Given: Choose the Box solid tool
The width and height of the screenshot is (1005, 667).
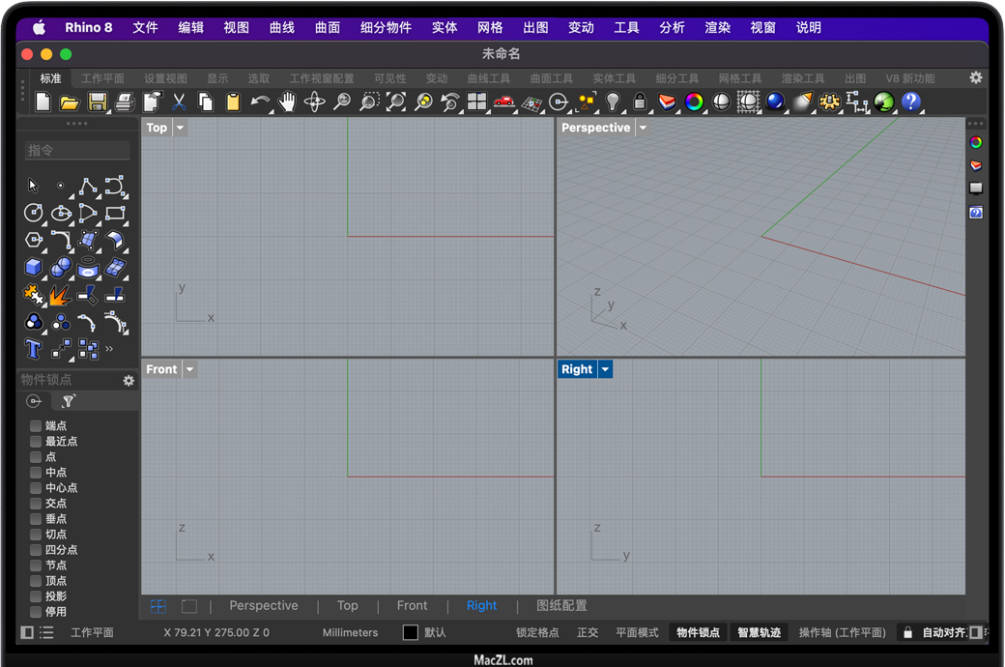Looking at the screenshot, I should (x=34, y=268).
